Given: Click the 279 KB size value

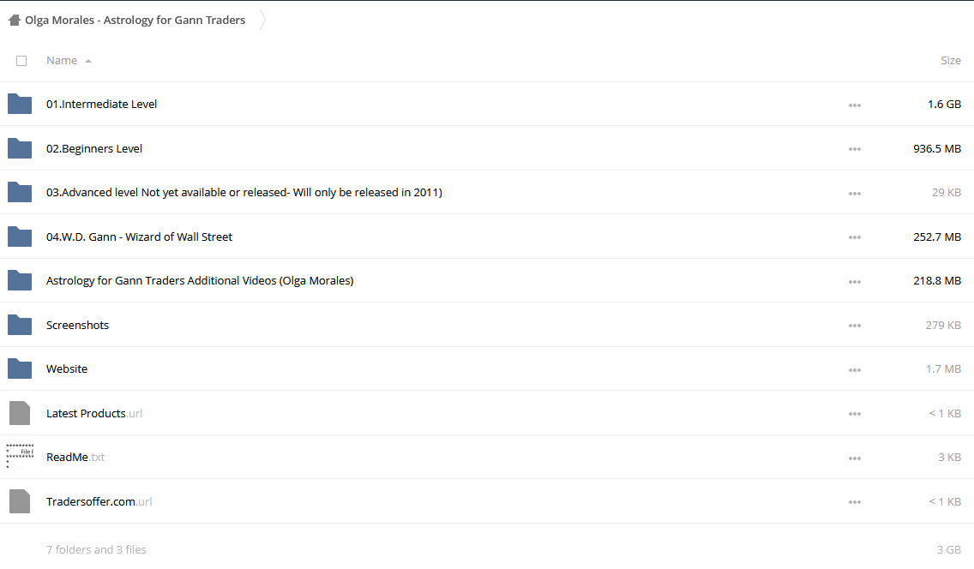Looking at the screenshot, I should pyautogui.click(x=943, y=325).
